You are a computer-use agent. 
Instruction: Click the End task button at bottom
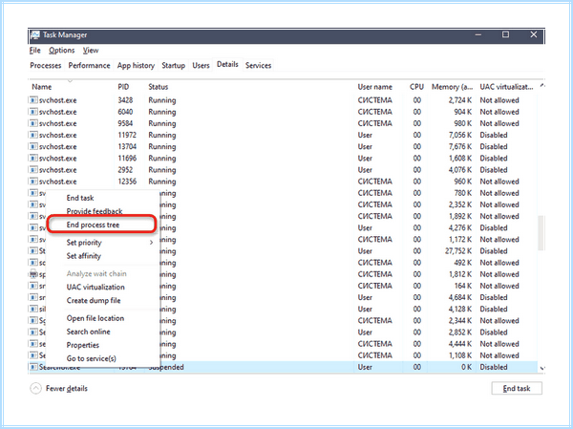pos(517,389)
